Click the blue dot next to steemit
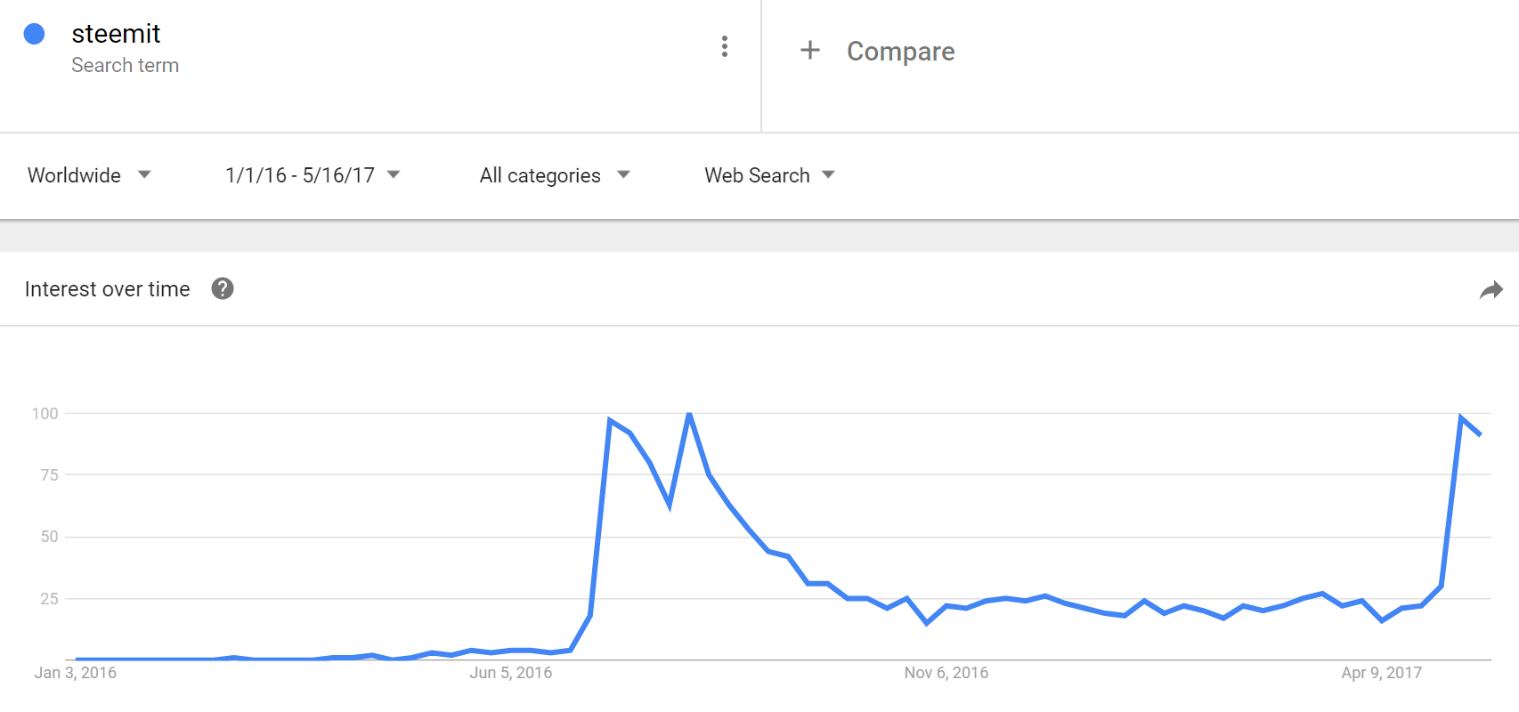 coord(34,34)
